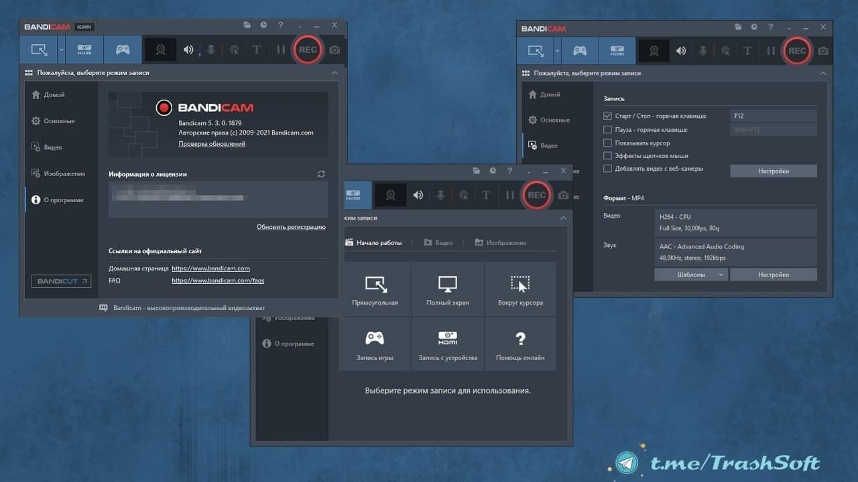Click clock scheduler icon in Video settings window
This screenshot has height=482, width=858.
click(754, 28)
